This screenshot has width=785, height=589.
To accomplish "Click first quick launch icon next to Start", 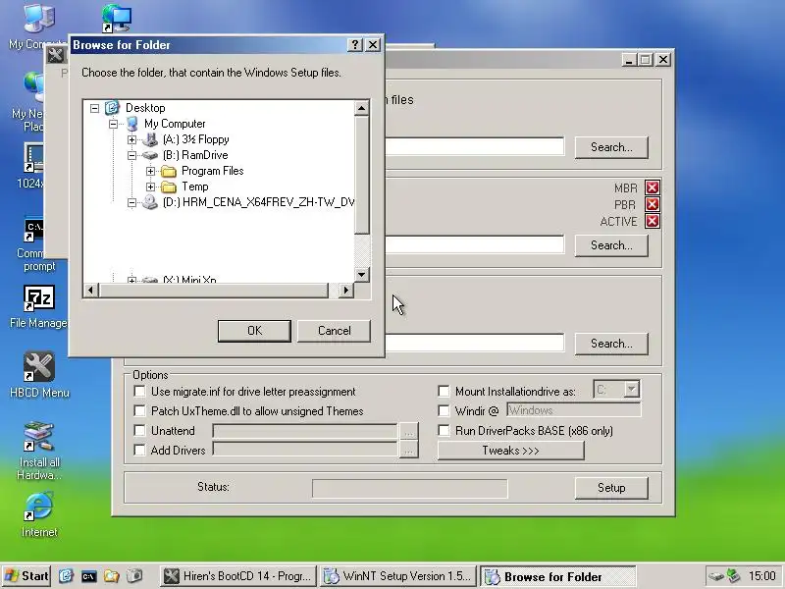I will tap(66, 576).
